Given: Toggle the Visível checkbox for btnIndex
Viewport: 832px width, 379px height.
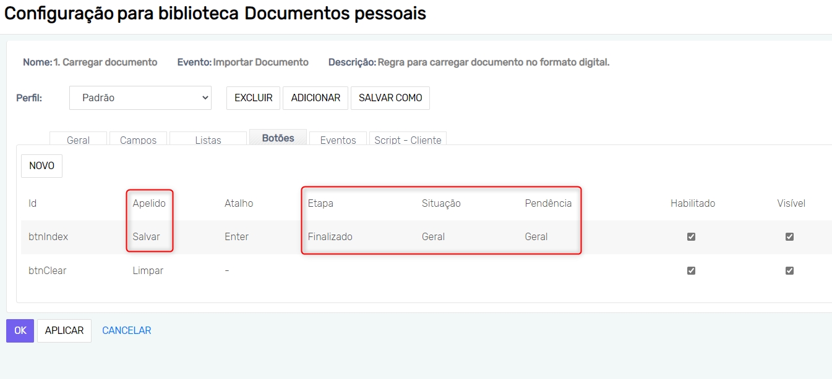Looking at the screenshot, I should tap(789, 236).
